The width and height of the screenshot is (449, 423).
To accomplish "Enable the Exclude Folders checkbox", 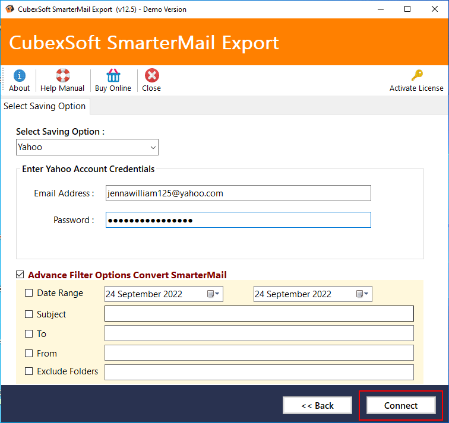I will coord(29,371).
